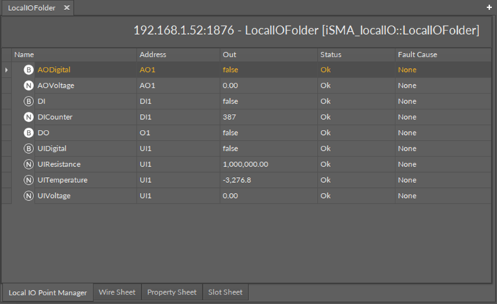The width and height of the screenshot is (497, 304).
Task: Expand the AODigital row arrow
Action: [x=7, y=70]
